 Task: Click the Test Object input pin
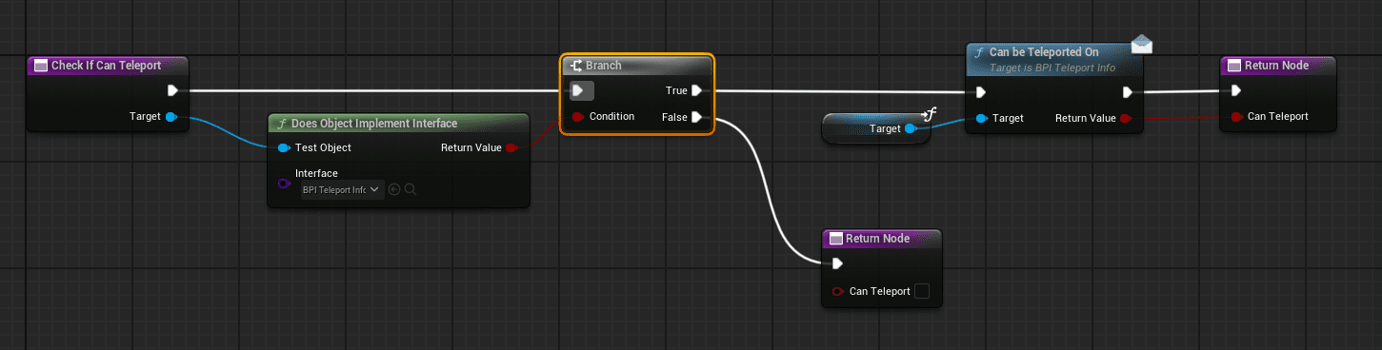tap(284, 148)
